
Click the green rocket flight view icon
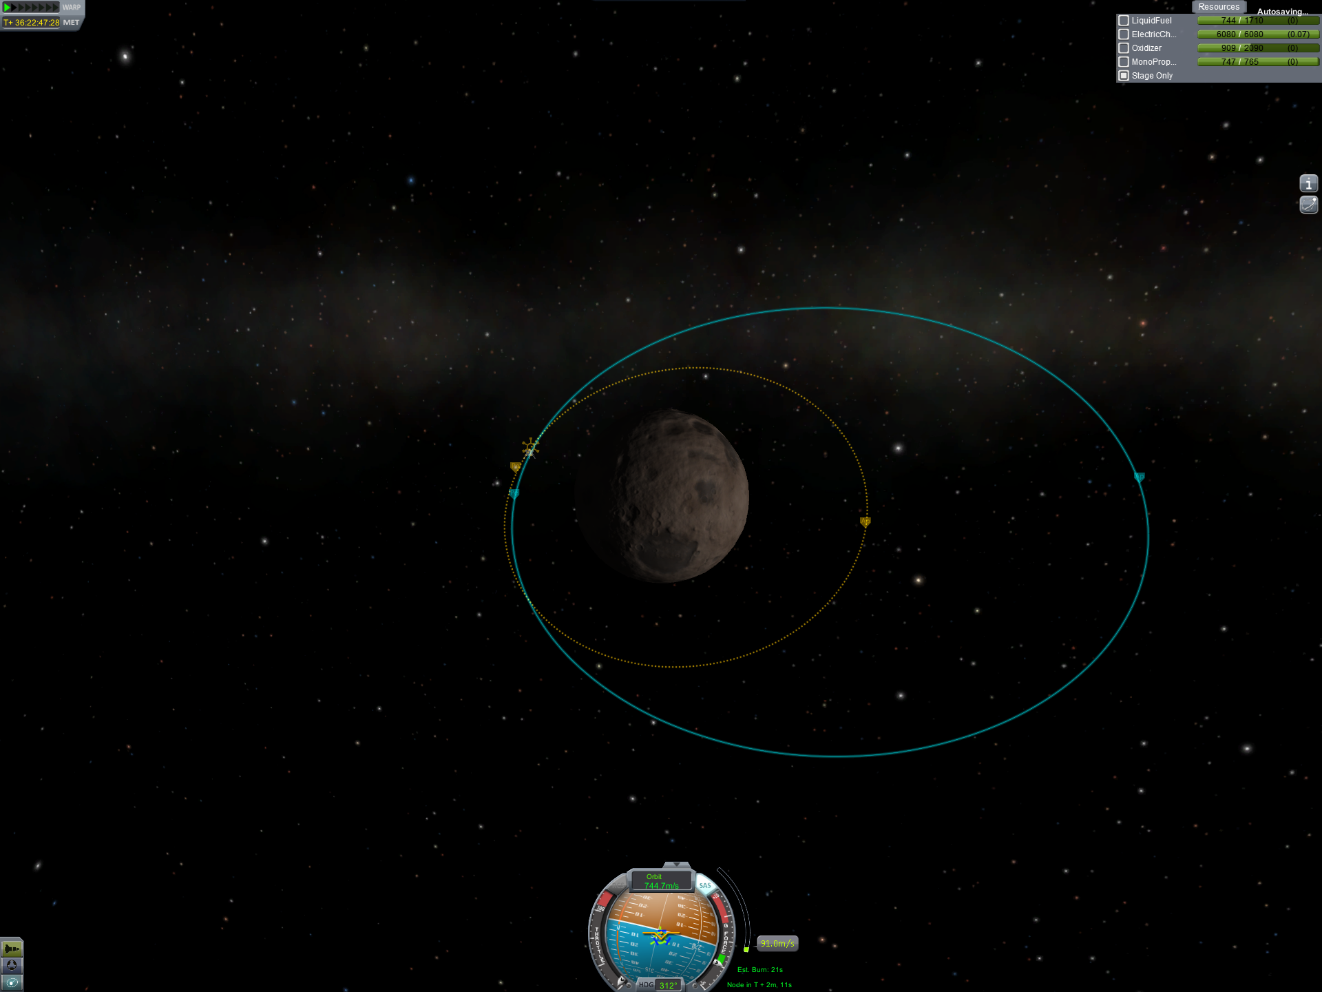pyautogui.click(x=12, y=949)
